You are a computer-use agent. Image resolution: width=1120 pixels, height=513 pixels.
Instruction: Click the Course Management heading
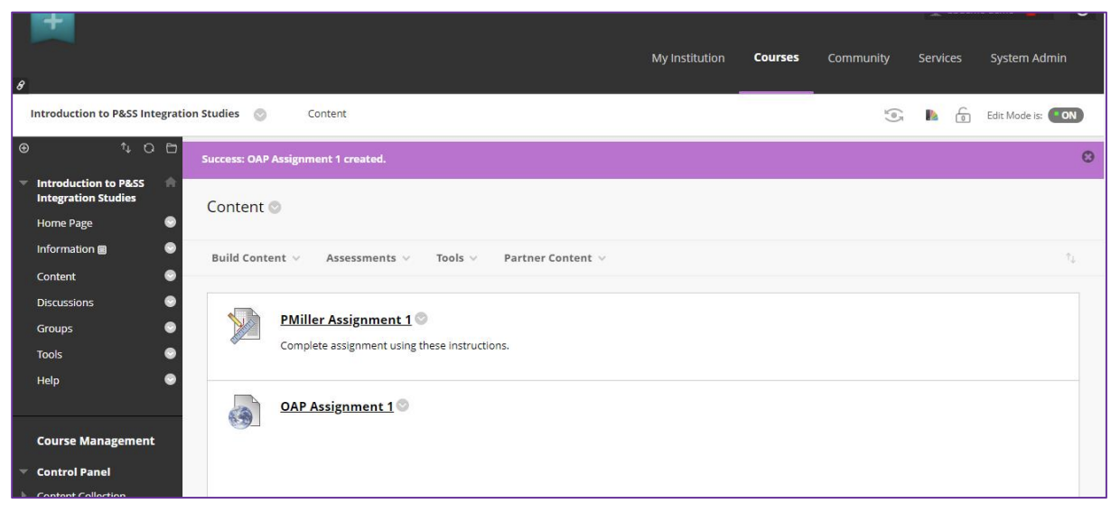pyautogui.click(x=95, y=441)
